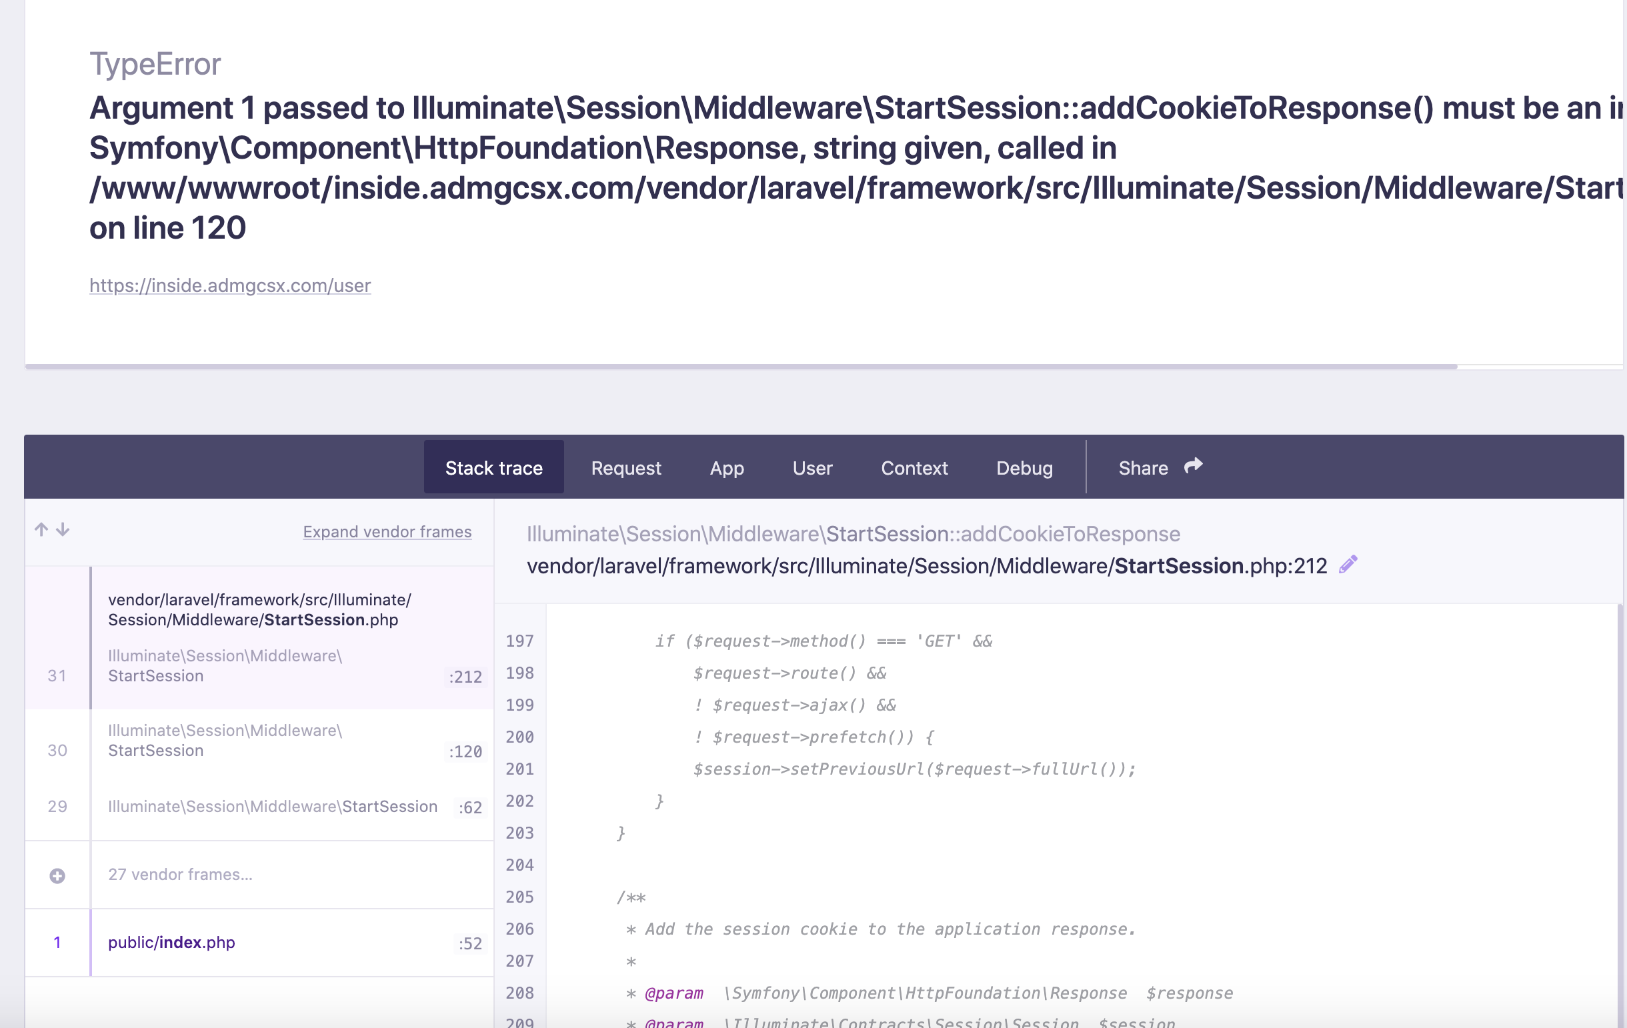
Task: Switch to the Debug tab
Action: (x=1024, y=467)
